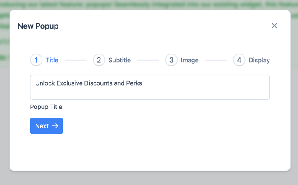The height and width of the screenshot is (185, 298).
Task: Place the cursor after 'Perks' in the title field
Action: click(x=143, y=83)
